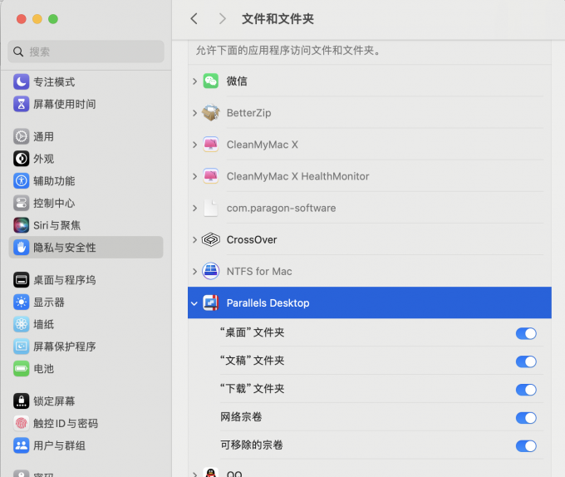Viewport: 565px width, 477px height.
Task: Click the BetterZip box icon
Action: click(211, 113)
